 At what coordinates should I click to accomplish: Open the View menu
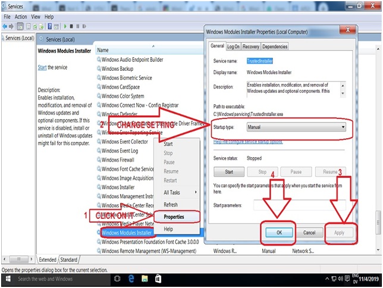click(x=36, y=17)
